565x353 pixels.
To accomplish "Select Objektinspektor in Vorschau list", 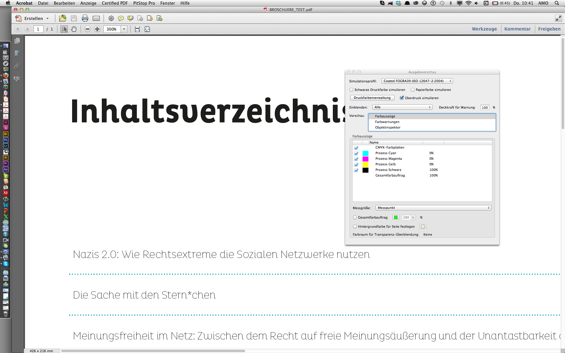I will tap(432, 127).
